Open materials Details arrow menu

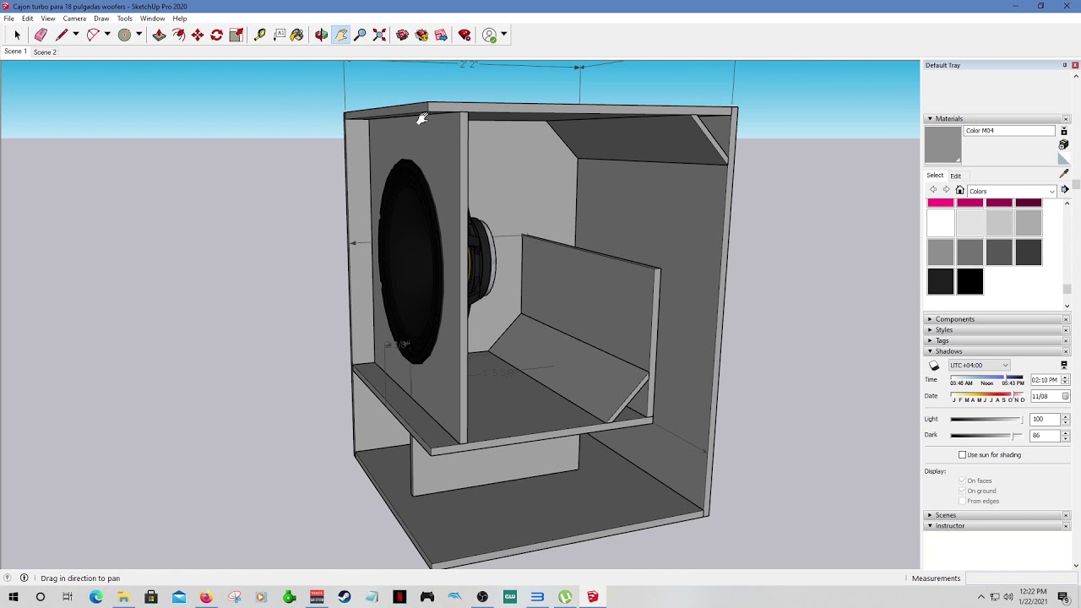(1065, 190)
